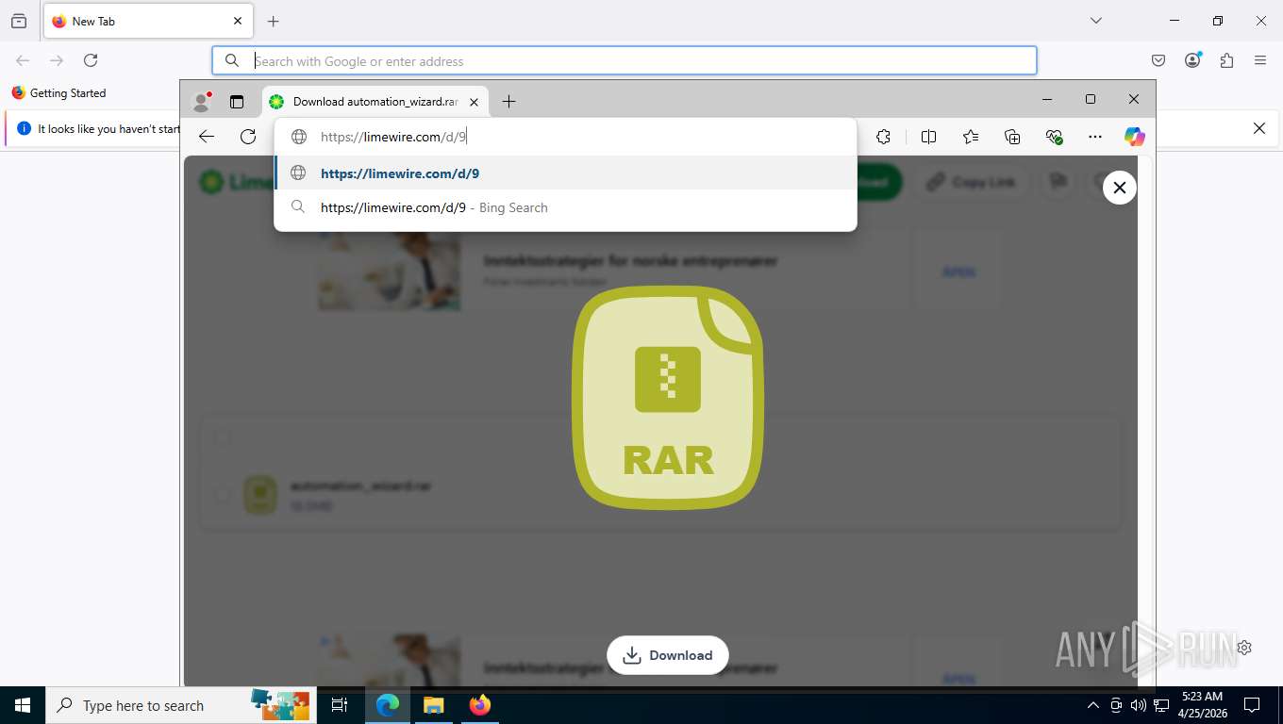Click the Edge address bar URL text

click(x=393, y=137)
